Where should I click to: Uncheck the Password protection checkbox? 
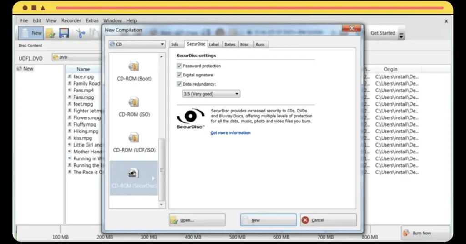[179, 66]
